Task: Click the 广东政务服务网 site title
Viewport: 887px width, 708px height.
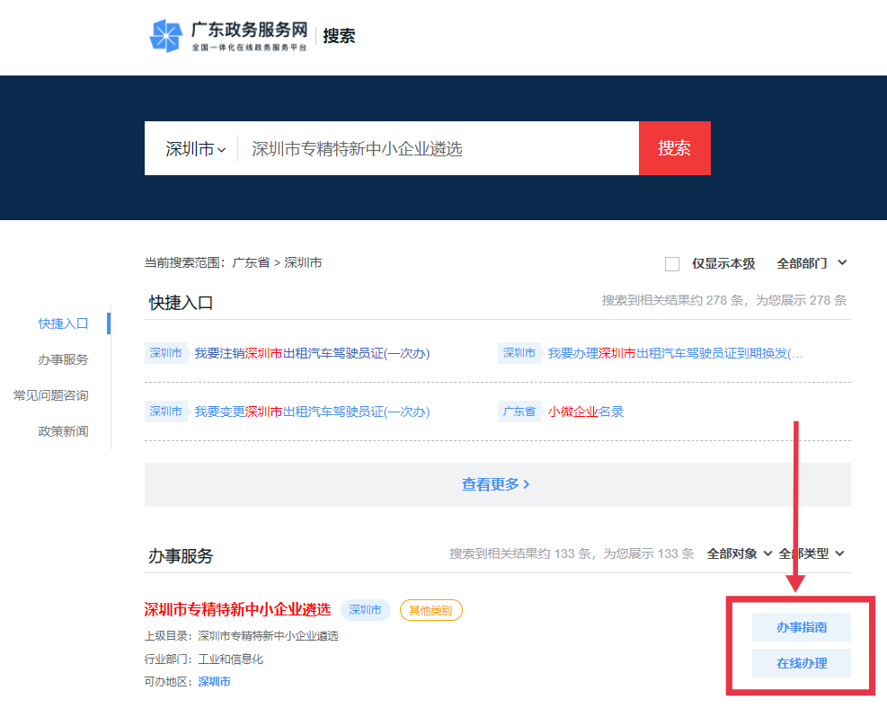Action: pyautogui.click(x=250, y=29)
